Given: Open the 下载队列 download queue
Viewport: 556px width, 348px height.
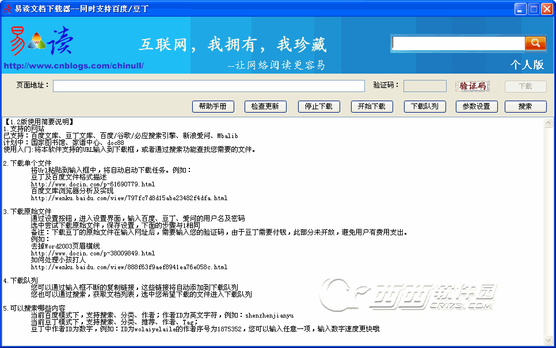Looking at the screenshot, I should pos(425,106).
